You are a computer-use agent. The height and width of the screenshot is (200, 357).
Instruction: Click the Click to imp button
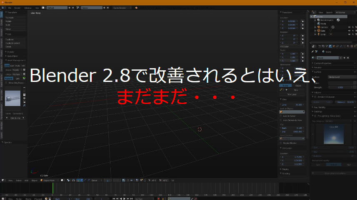15,118
